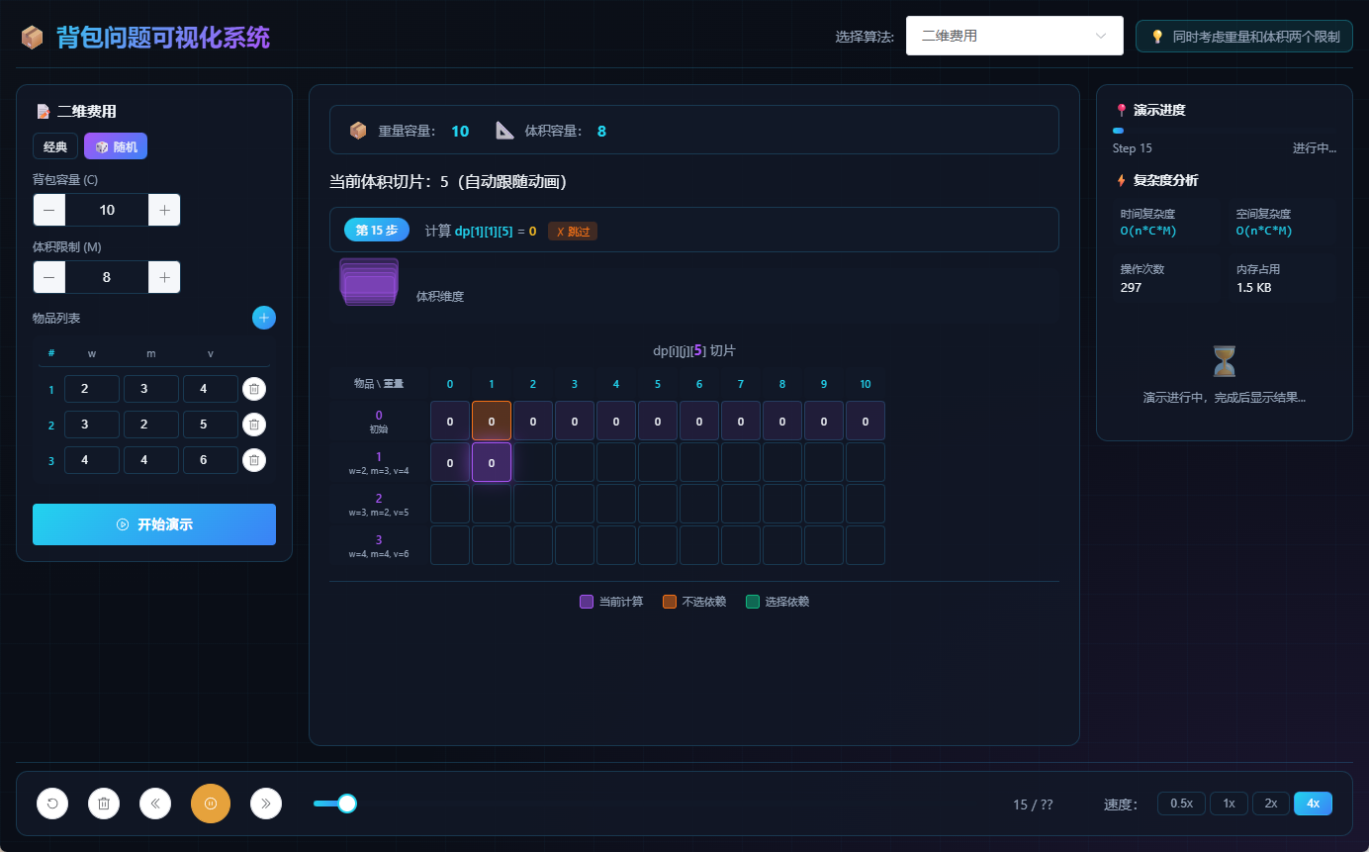Edit item 2 volume field showing 2
The image size is (1369, 852).
(x=151, y=425)
